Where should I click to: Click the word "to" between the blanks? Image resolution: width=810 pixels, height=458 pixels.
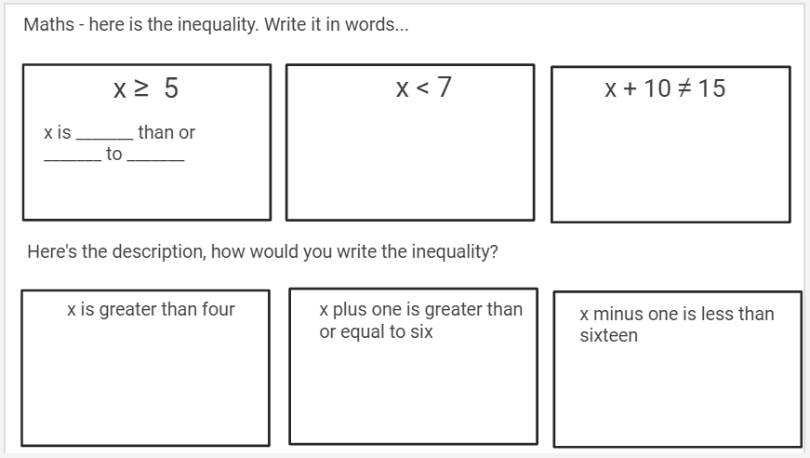pyautogui.click(x=114, y=155)
